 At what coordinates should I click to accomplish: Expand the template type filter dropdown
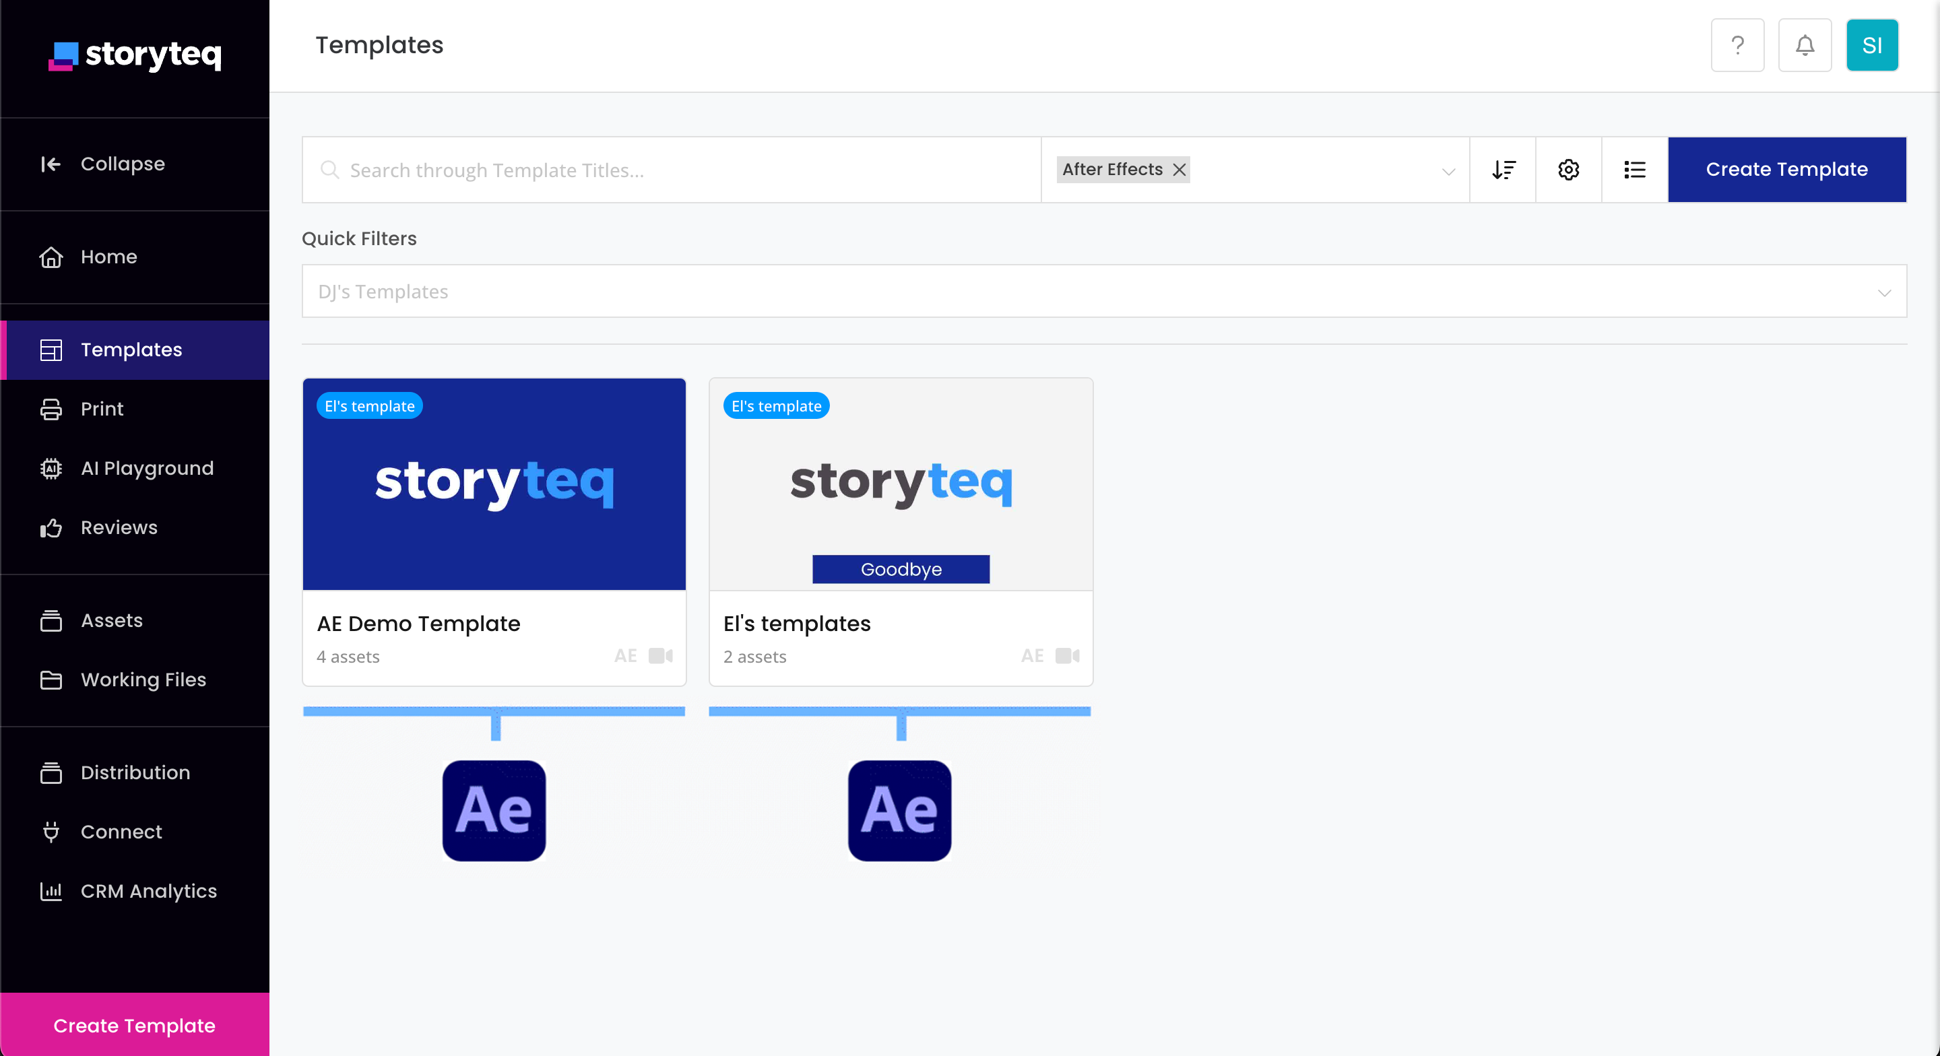click(x=1448, y=171)
